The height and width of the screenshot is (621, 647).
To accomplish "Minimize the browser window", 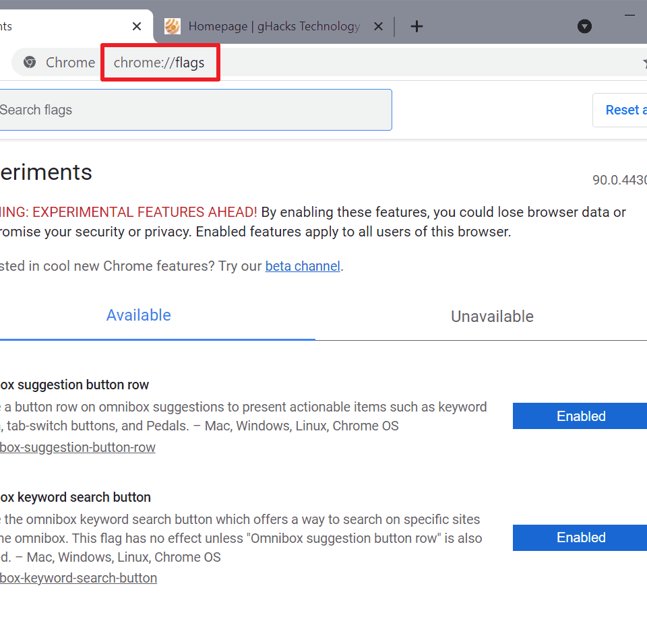I will point(630,14).
